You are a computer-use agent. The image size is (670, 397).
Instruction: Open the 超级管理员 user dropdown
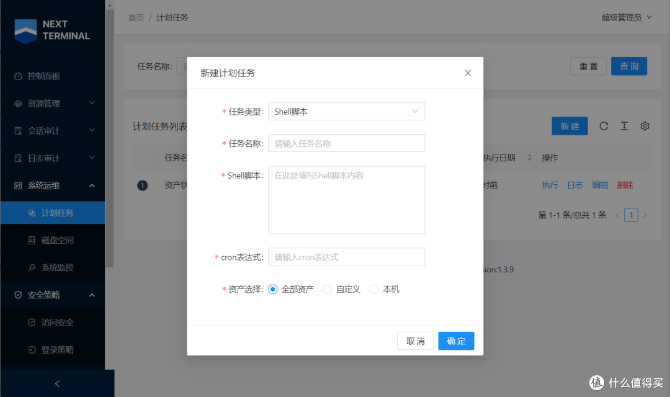627,17
